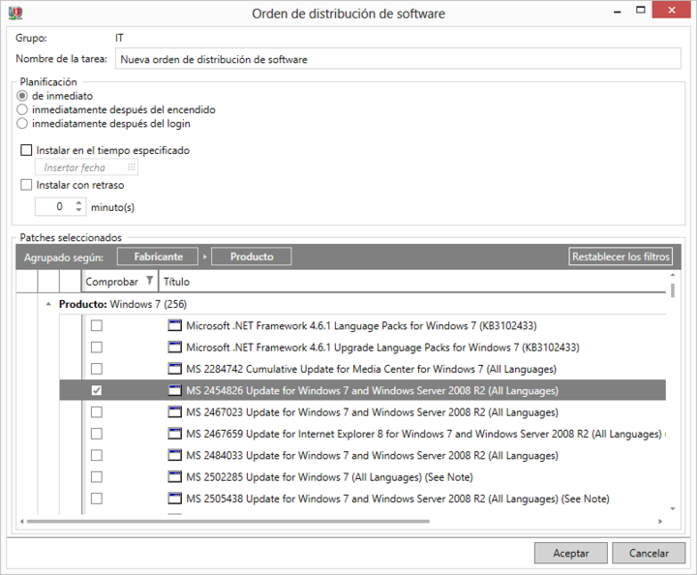Click the 'Insertar fecha' date field
The width and height of the screenshot is (697, 575).
click(86, 167)
